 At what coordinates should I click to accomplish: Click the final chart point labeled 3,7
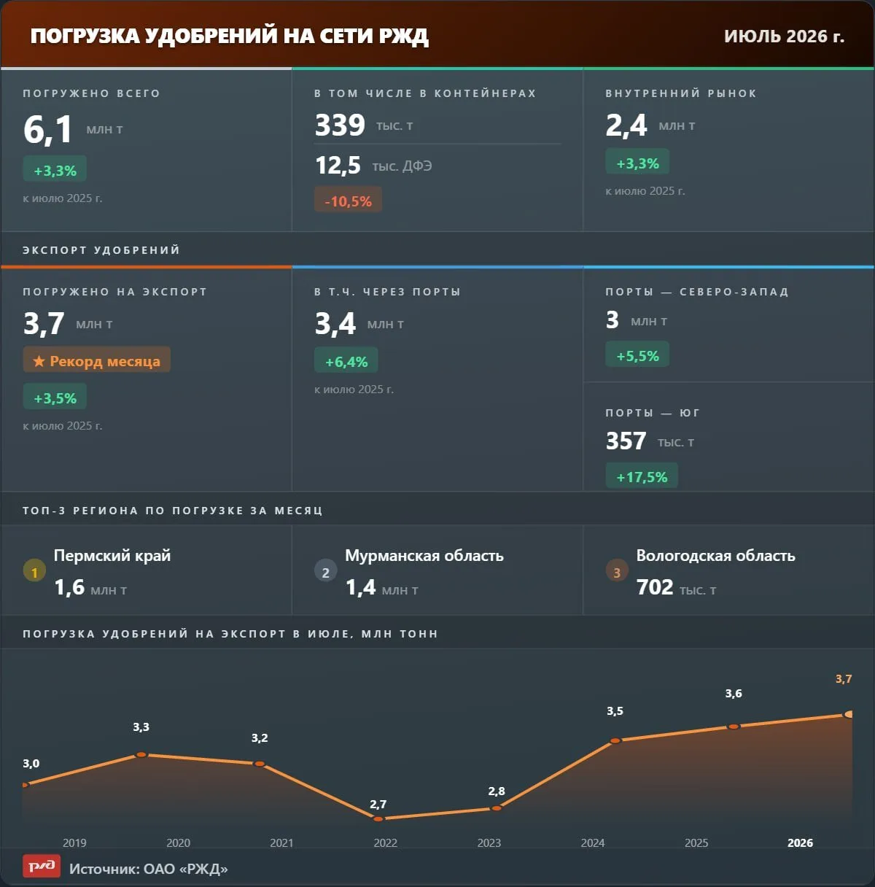tap(848, 714)
